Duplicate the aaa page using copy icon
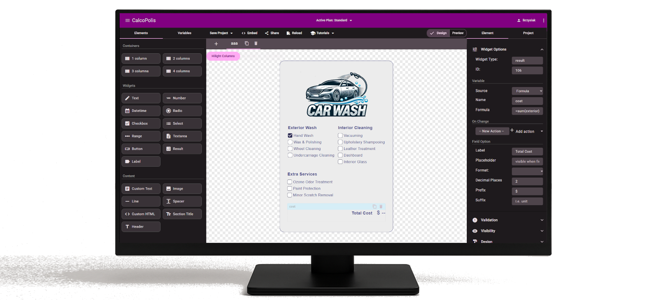 click(247, 44)
